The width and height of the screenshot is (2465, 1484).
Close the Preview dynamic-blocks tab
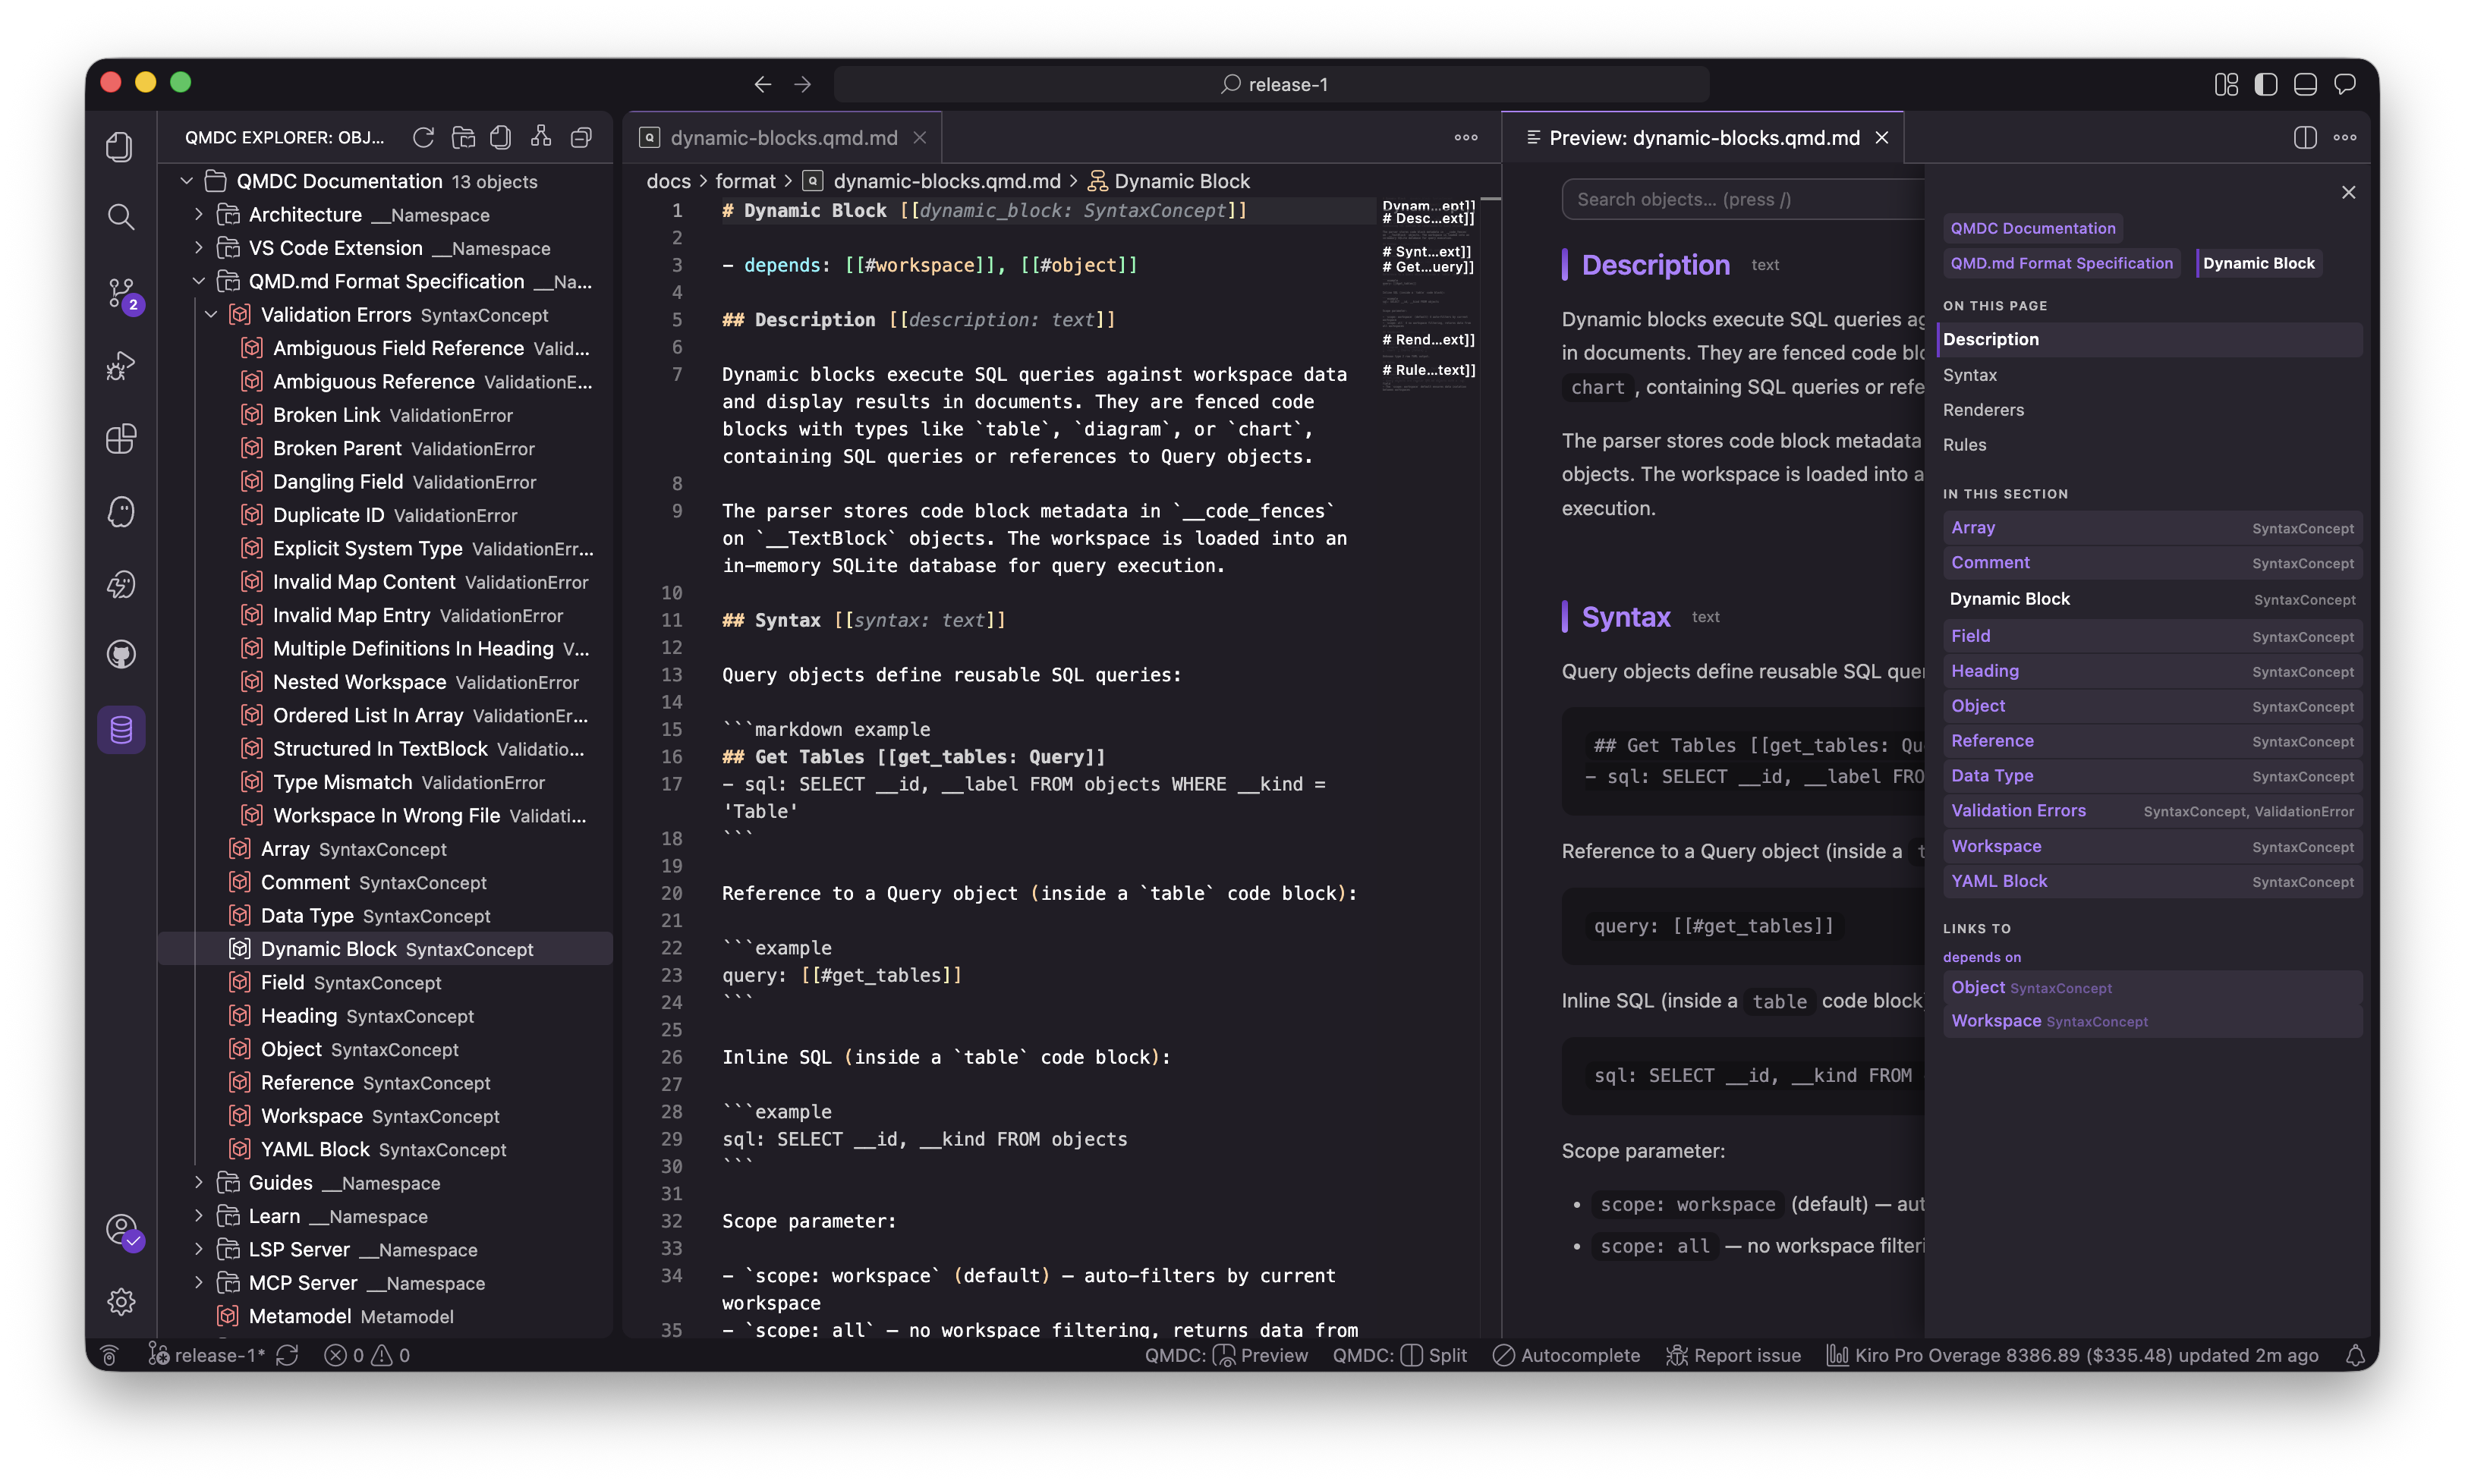pos(1882,137)
